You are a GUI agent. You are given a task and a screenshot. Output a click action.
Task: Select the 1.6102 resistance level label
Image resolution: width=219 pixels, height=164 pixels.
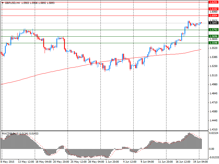213,9
